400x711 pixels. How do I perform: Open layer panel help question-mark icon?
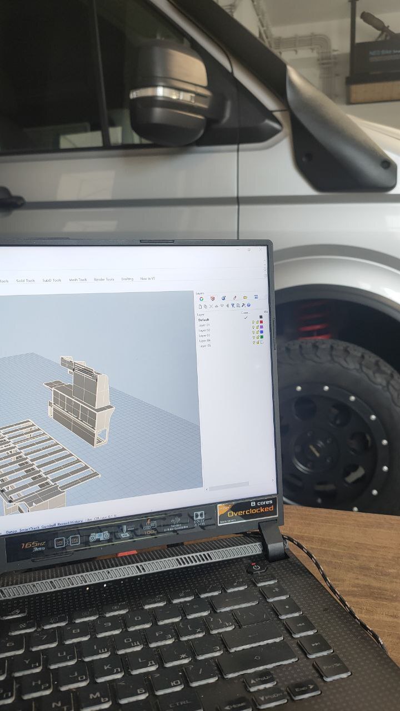(x=248, y=305)
